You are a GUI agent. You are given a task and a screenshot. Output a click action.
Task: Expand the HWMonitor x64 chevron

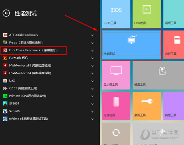coord(92,73)
